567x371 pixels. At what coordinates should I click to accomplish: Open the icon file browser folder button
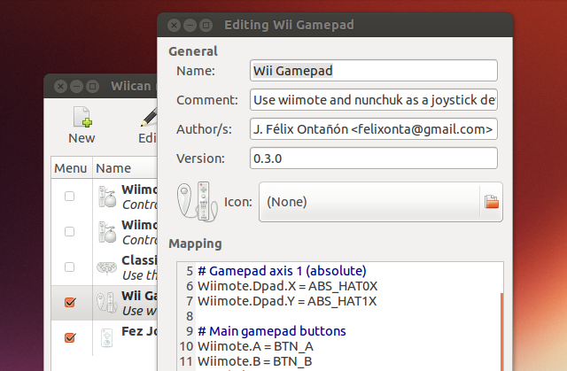[492, 202]
